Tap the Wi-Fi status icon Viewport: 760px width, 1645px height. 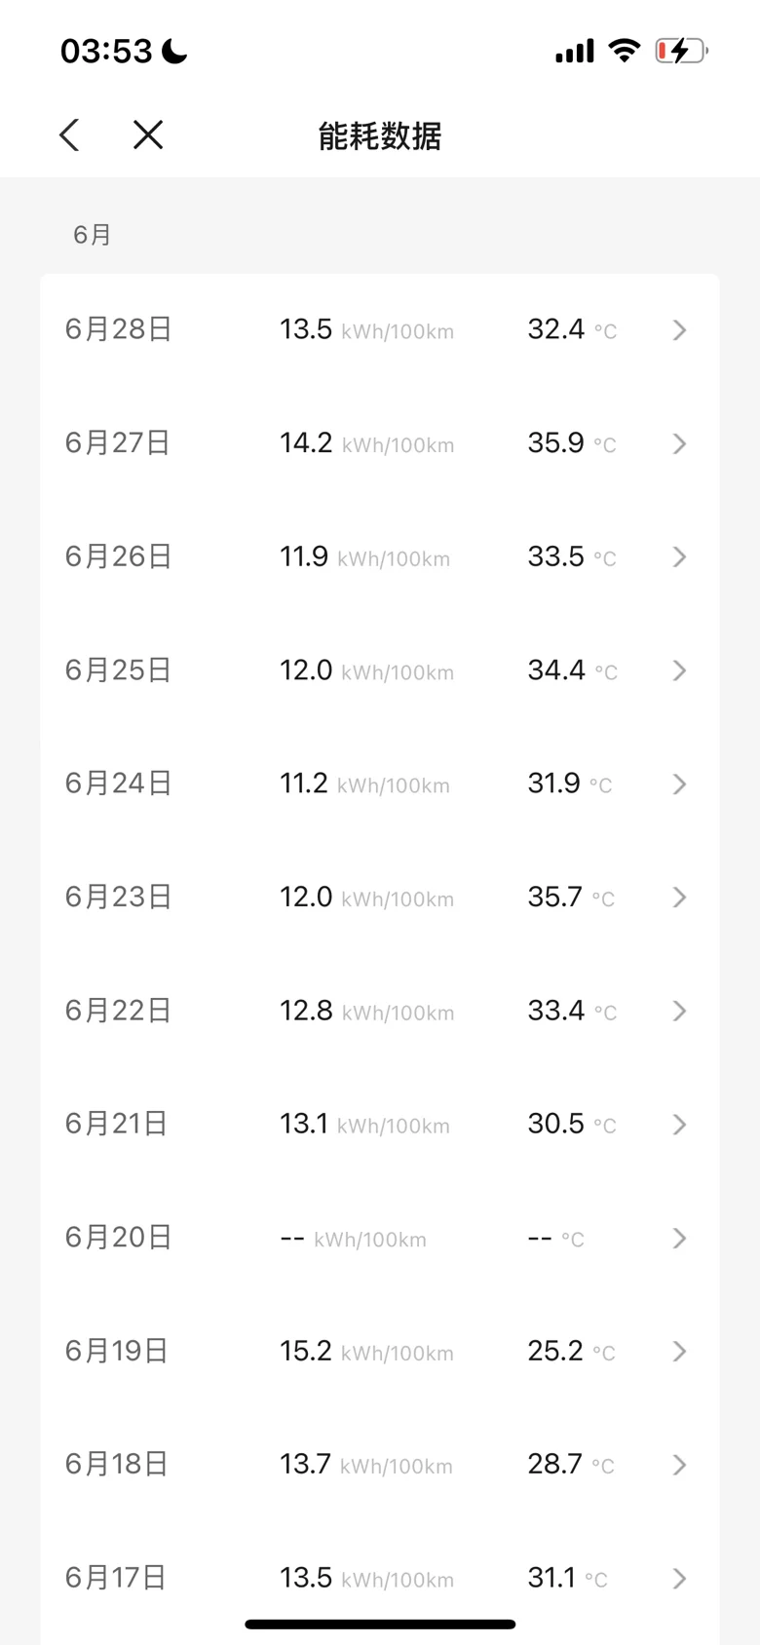[624, 51]
